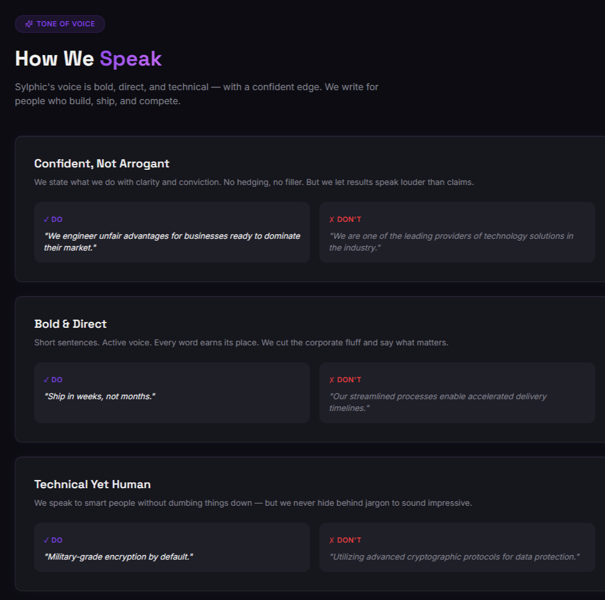Click the Bold & Direct section heading

pos(70,324)
